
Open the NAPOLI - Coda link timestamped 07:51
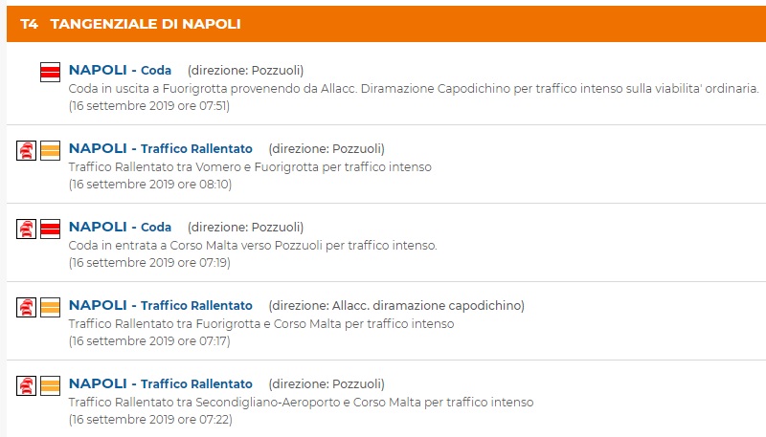click(x=120, y=70)
